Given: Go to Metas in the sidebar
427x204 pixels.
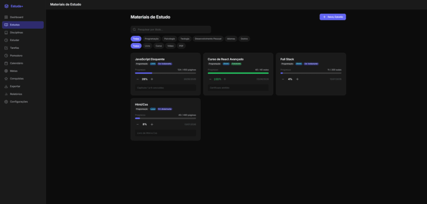Looking at the screenshot, I should tap(23, 71).
